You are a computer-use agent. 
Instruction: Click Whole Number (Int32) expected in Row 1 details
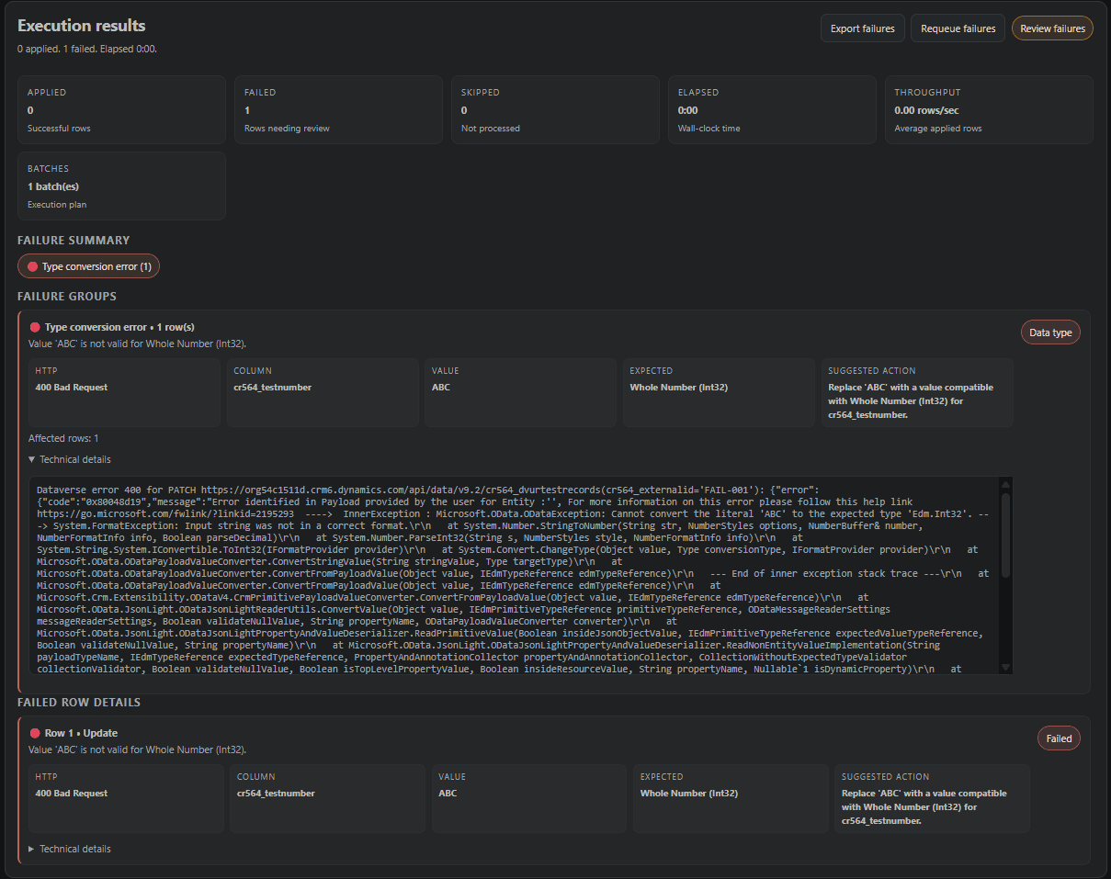(689, 794)
